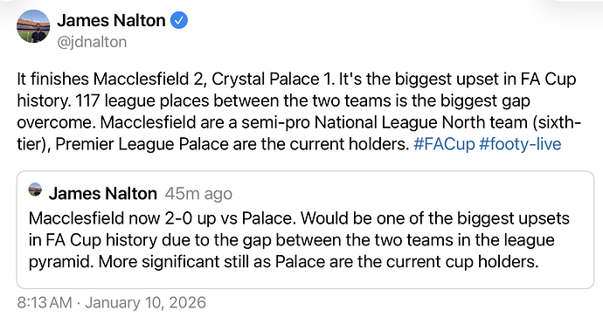
Task: Click the blue verified checkmark badge
Action: click(179, 20)
